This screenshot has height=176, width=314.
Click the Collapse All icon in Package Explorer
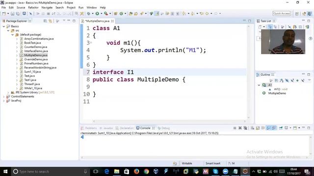pyautogui.click(x=45, y=21)
